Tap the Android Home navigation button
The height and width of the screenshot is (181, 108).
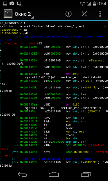(x=54, y=174)
